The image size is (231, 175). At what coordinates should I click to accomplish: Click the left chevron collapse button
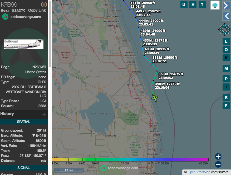[226, 16]
